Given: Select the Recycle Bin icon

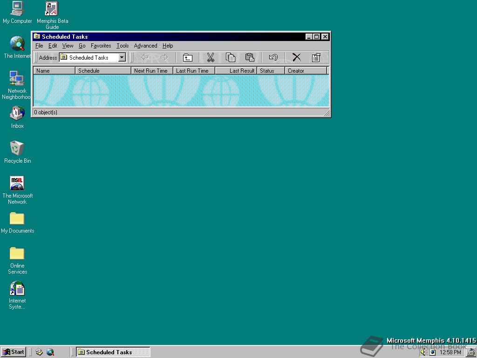Looking at the screenshot, I should coord(17,152).
